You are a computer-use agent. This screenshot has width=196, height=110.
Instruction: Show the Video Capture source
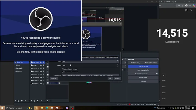click(41, 75)
